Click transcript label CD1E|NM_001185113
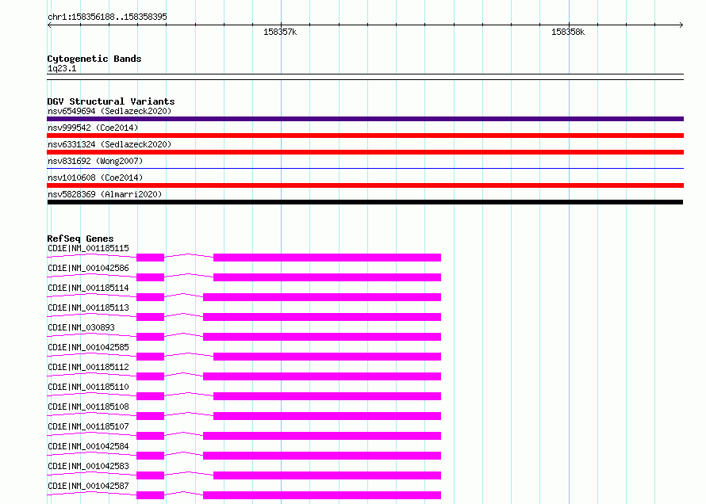The height and width of the screenshot is (504, 706). (x=88, y=307)
